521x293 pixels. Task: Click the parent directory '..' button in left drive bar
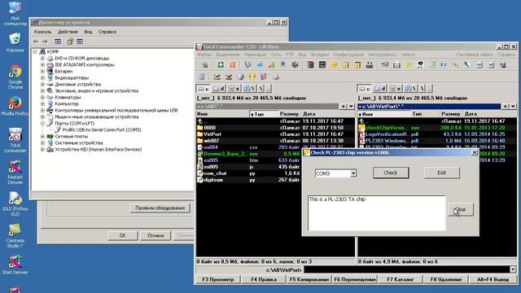(x=269, y=89)
